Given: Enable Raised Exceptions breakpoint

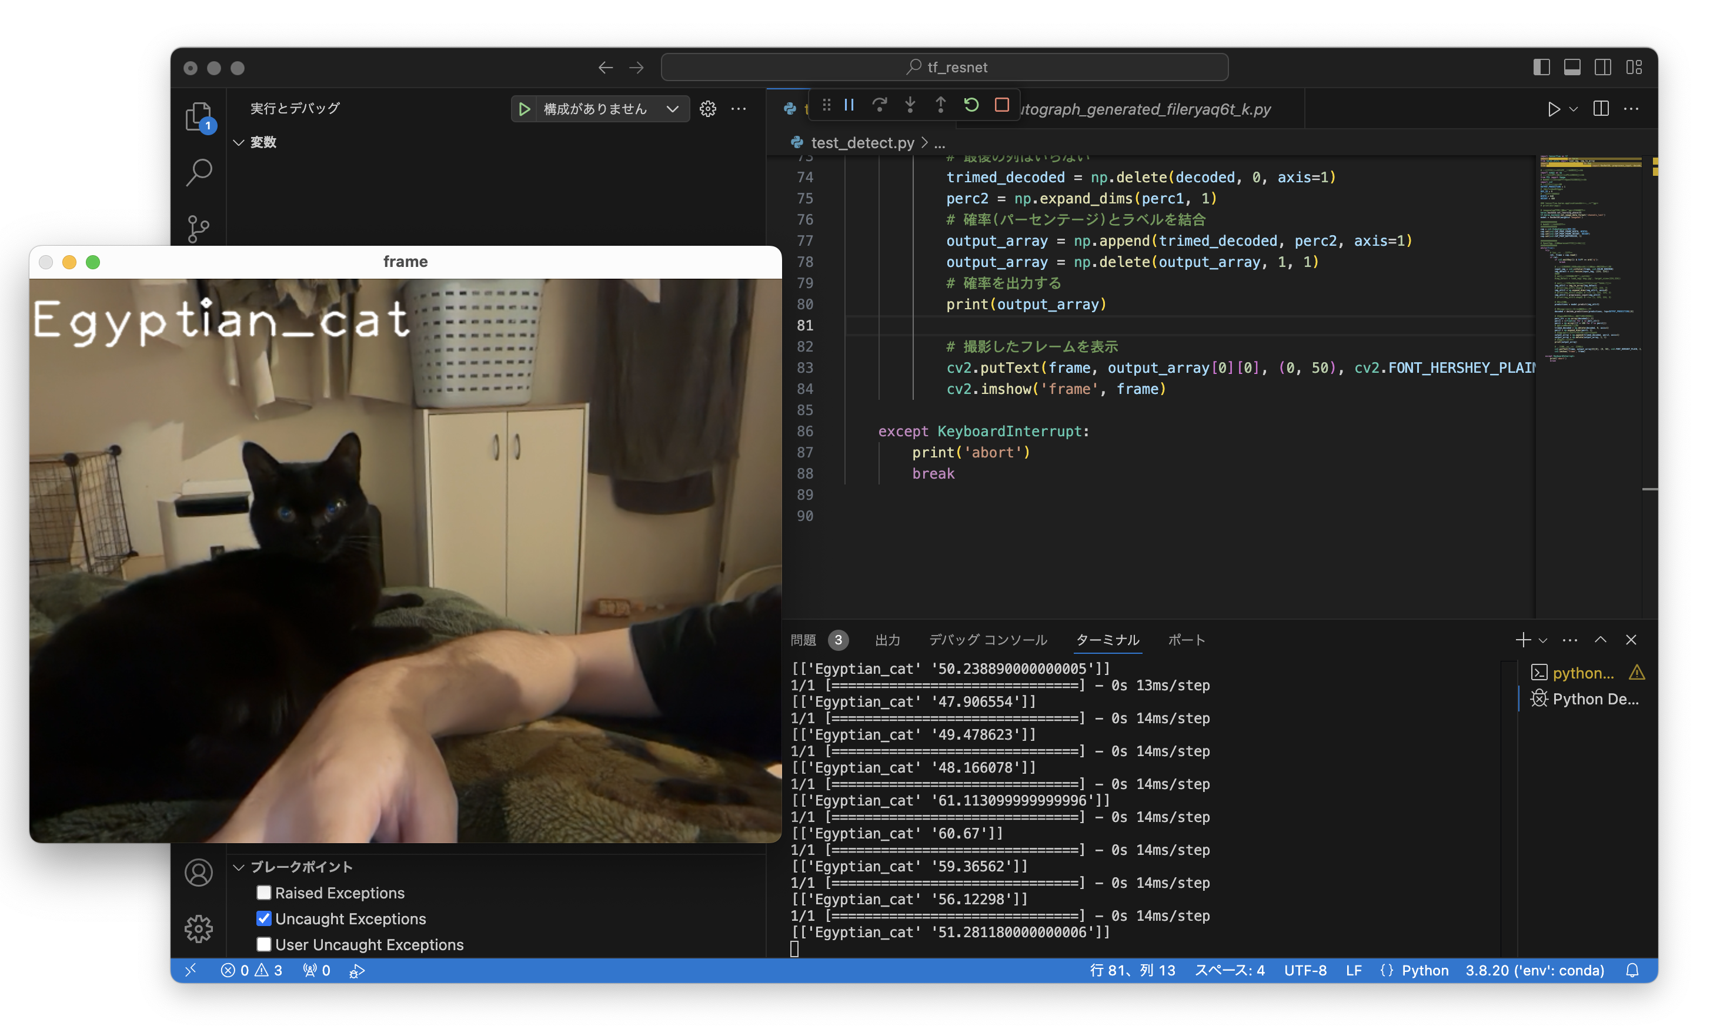Looking at the screenshot, I should [x=263, y=893].
